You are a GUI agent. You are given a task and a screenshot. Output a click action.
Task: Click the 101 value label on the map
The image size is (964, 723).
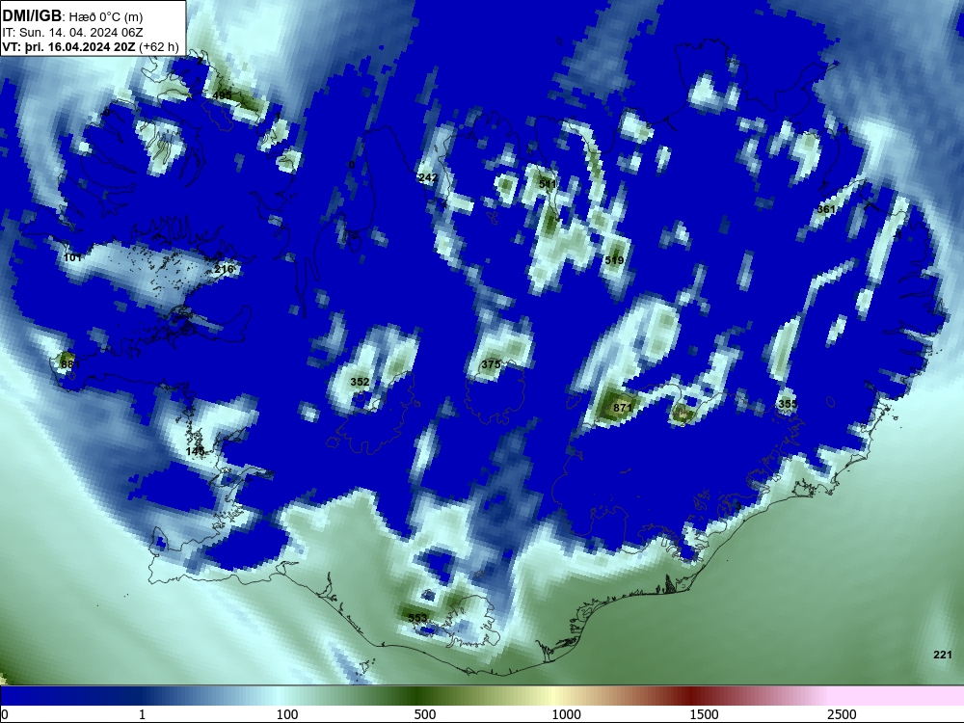point(72,257)
